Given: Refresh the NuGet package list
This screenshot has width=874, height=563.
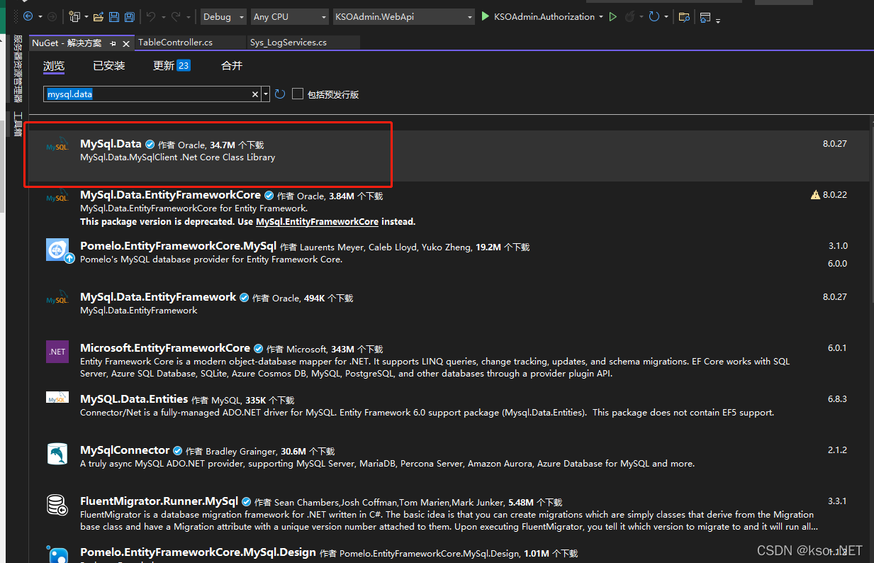Looking at the screenshot, I should tap(280, 94).
